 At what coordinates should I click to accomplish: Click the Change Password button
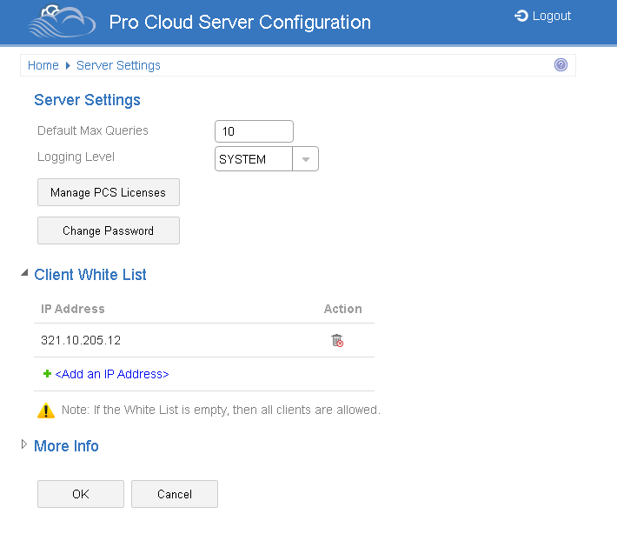pyautogui.click(x=109, y=230)
